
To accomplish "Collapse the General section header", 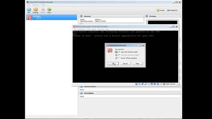I will pyautogui.click(x=111, y=16).
